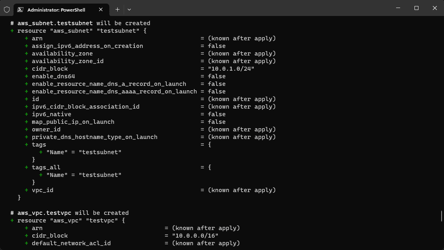
Task: Close the Administrator: PowerShell tab
Action: [101, 9]
